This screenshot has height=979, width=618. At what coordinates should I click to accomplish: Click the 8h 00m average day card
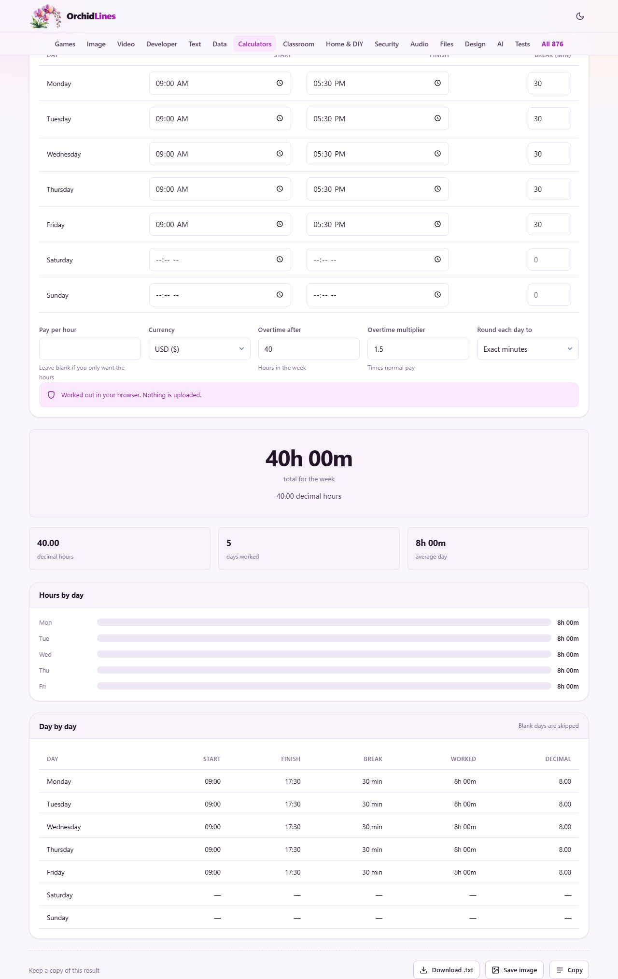(498, 548)
